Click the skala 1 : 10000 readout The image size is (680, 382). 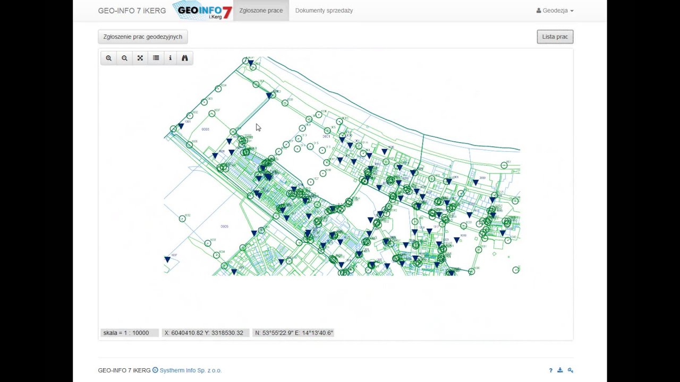129,333
